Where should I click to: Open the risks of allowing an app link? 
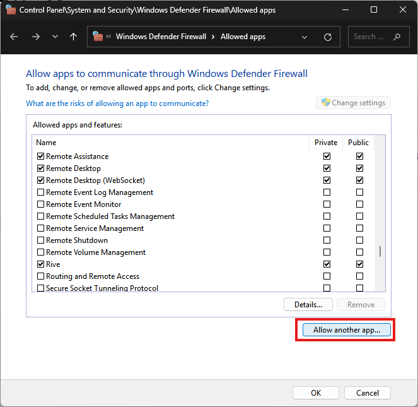point(117,103)
